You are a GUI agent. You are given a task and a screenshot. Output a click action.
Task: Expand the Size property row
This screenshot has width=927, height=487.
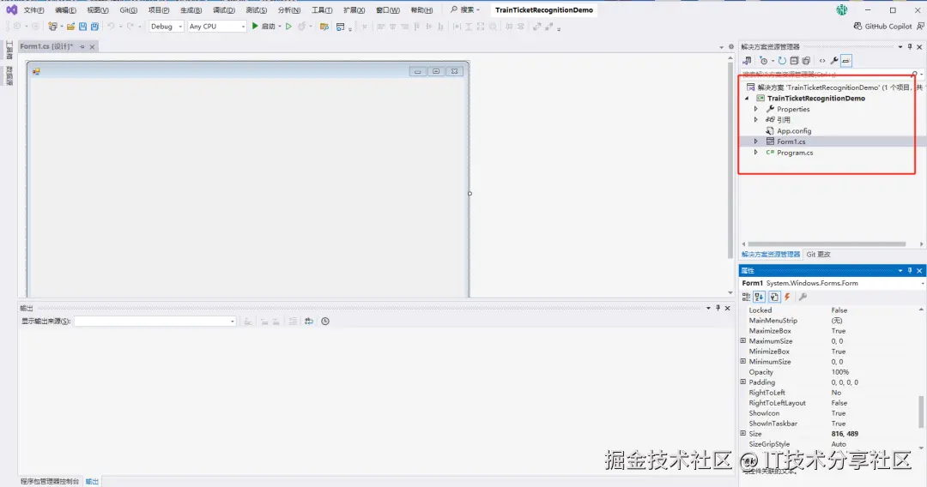(x=743, y=433)
